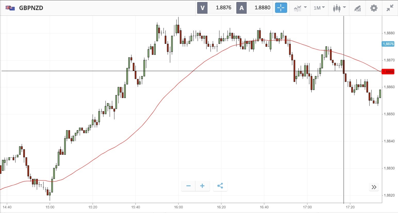Click the V sell price button
This screenshot has width=398, height=213.
202,8
